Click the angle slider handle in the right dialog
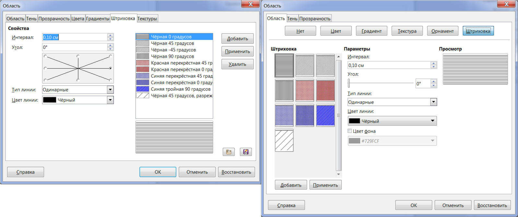This screenshot has height=217, width=518. pos(349,83)
